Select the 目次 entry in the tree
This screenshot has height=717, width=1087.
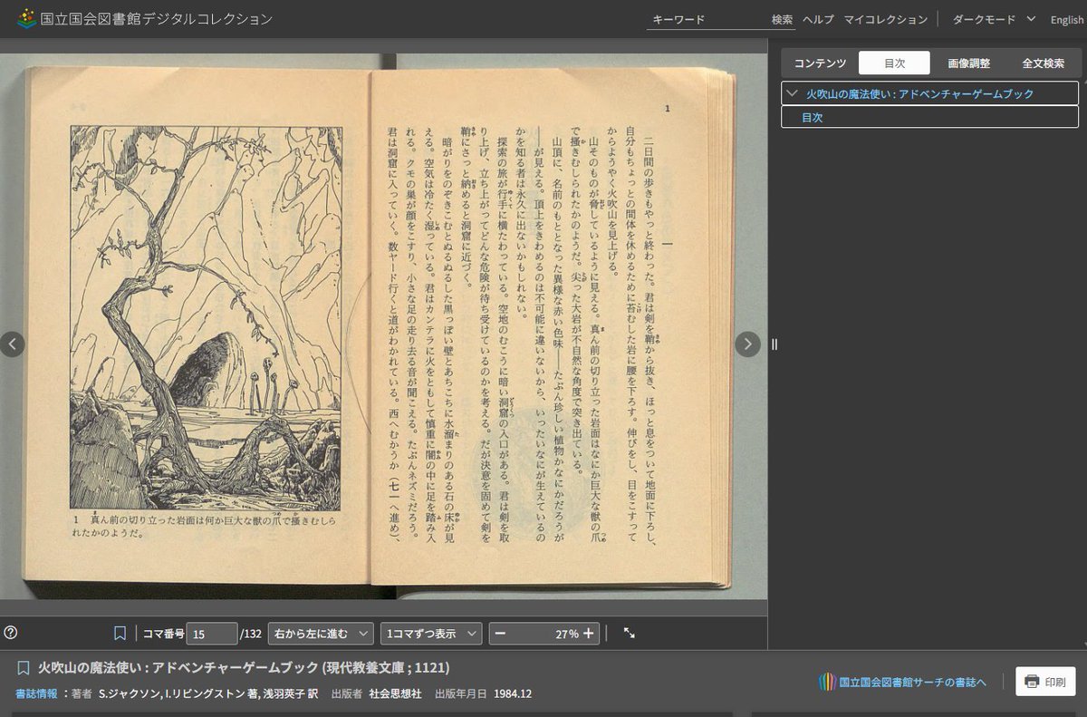tap(929, 117)
